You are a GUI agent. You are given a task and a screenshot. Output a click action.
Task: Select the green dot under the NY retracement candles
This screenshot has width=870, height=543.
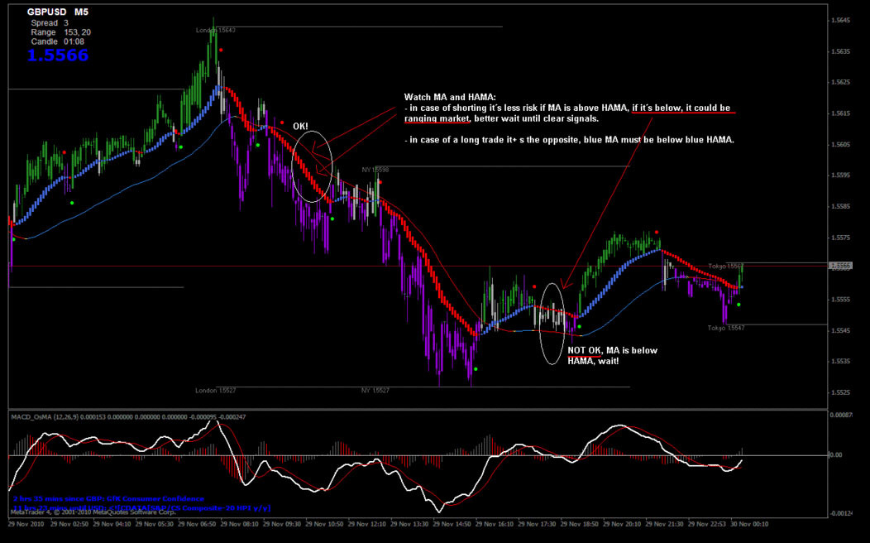coord(332,218)
